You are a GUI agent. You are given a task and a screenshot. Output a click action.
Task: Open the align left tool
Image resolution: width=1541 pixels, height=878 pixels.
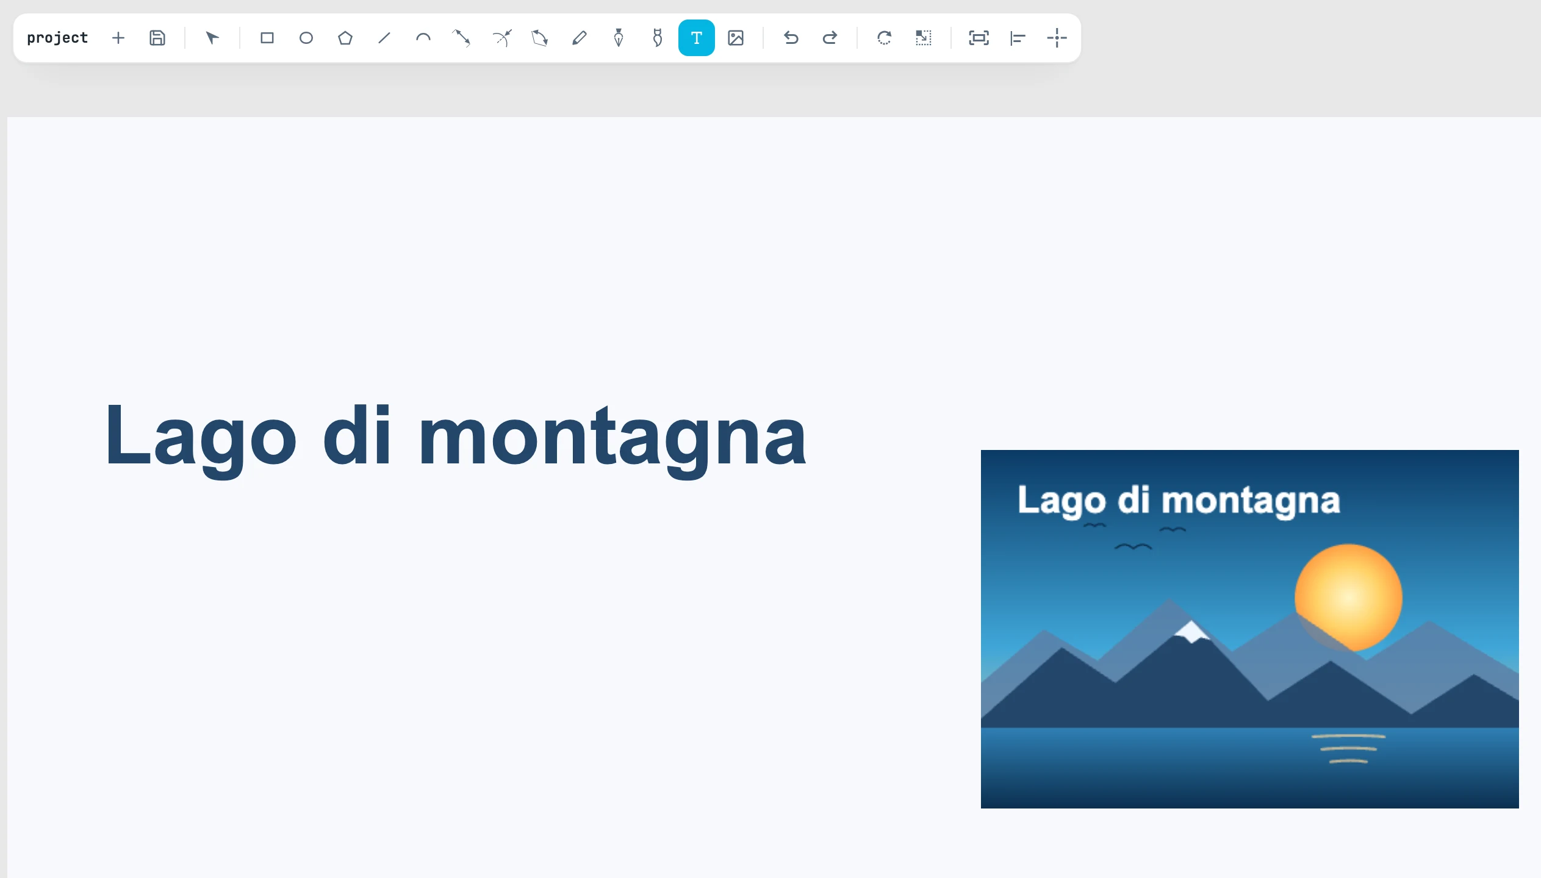point(1018,38)
